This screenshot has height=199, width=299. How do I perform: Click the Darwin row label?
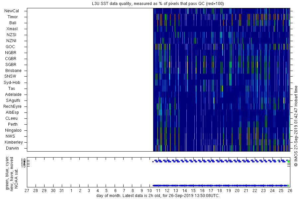(x=12, y=148)
